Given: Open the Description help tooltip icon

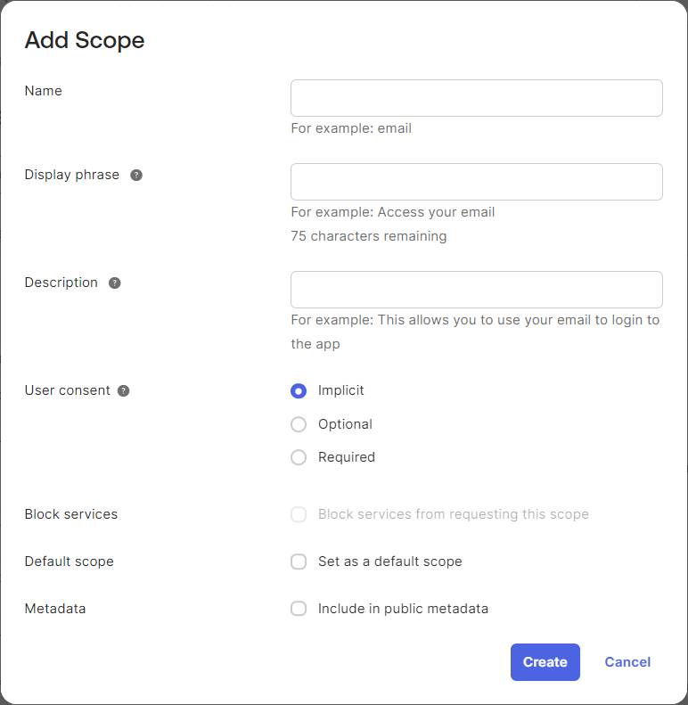Looking at the screenshot, I should (x=115, y=283).
